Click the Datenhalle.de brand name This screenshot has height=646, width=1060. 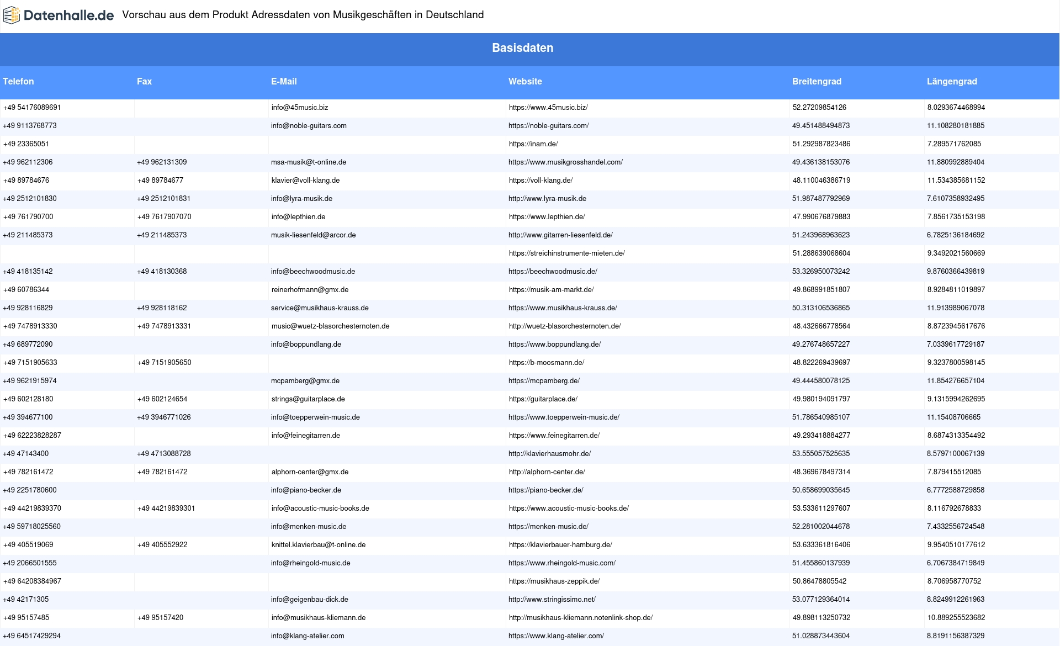69,15
